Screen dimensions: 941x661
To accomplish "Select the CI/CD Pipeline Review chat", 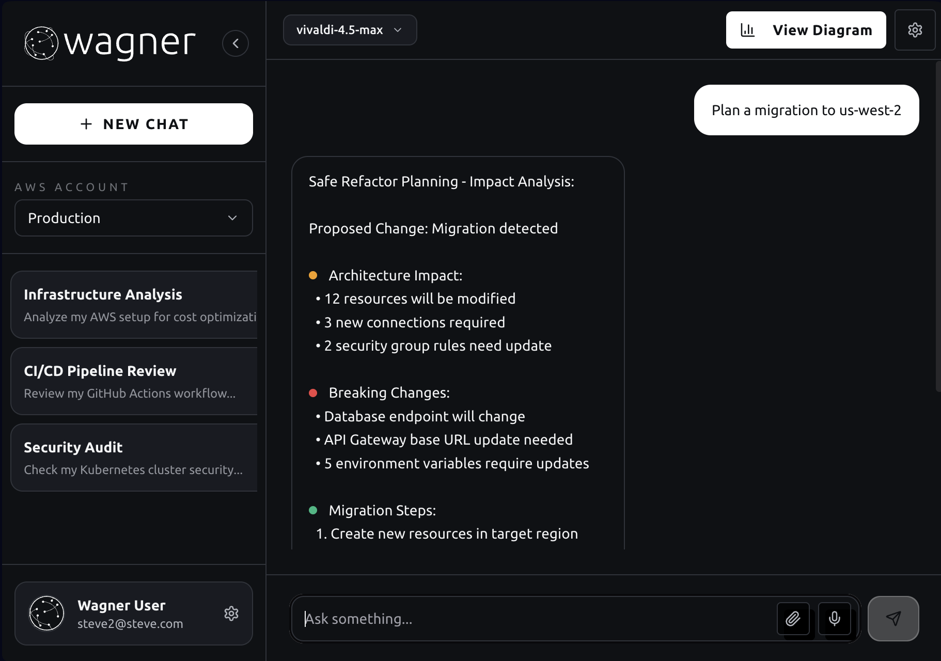I will coord(134,381).
